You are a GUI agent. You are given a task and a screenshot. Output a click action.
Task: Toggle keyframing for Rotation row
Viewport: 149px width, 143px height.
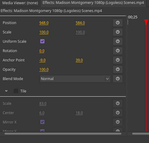(118, 51)
